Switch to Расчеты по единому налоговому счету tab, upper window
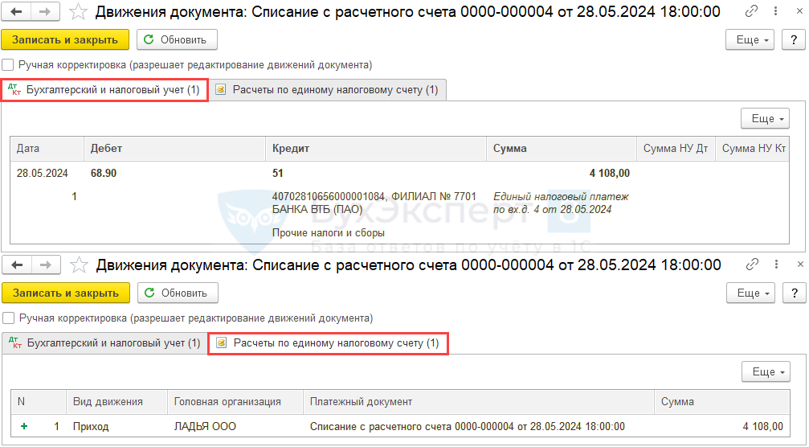 (x=328, y=90)
